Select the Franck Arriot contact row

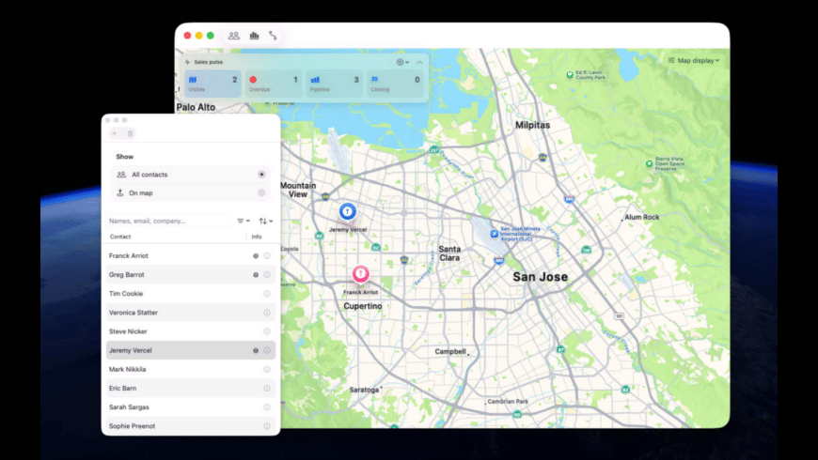(x=191, y=255)
